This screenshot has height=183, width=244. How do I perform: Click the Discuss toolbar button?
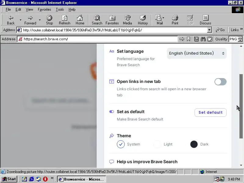205,20
